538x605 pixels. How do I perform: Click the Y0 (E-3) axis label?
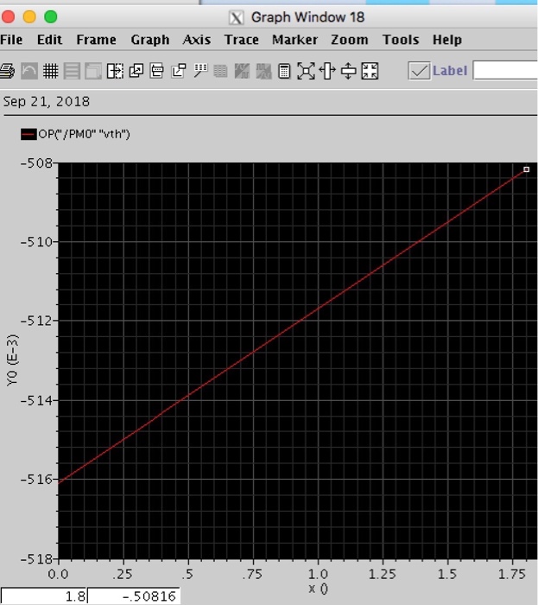click(12, 360)
